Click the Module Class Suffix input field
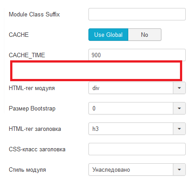 [x=137, y=14]
